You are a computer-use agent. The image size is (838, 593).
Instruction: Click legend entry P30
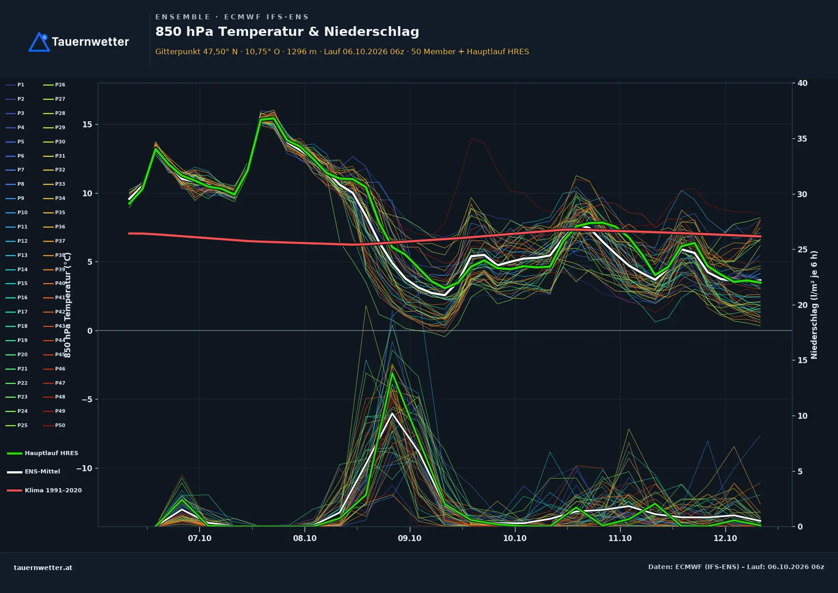54,142
